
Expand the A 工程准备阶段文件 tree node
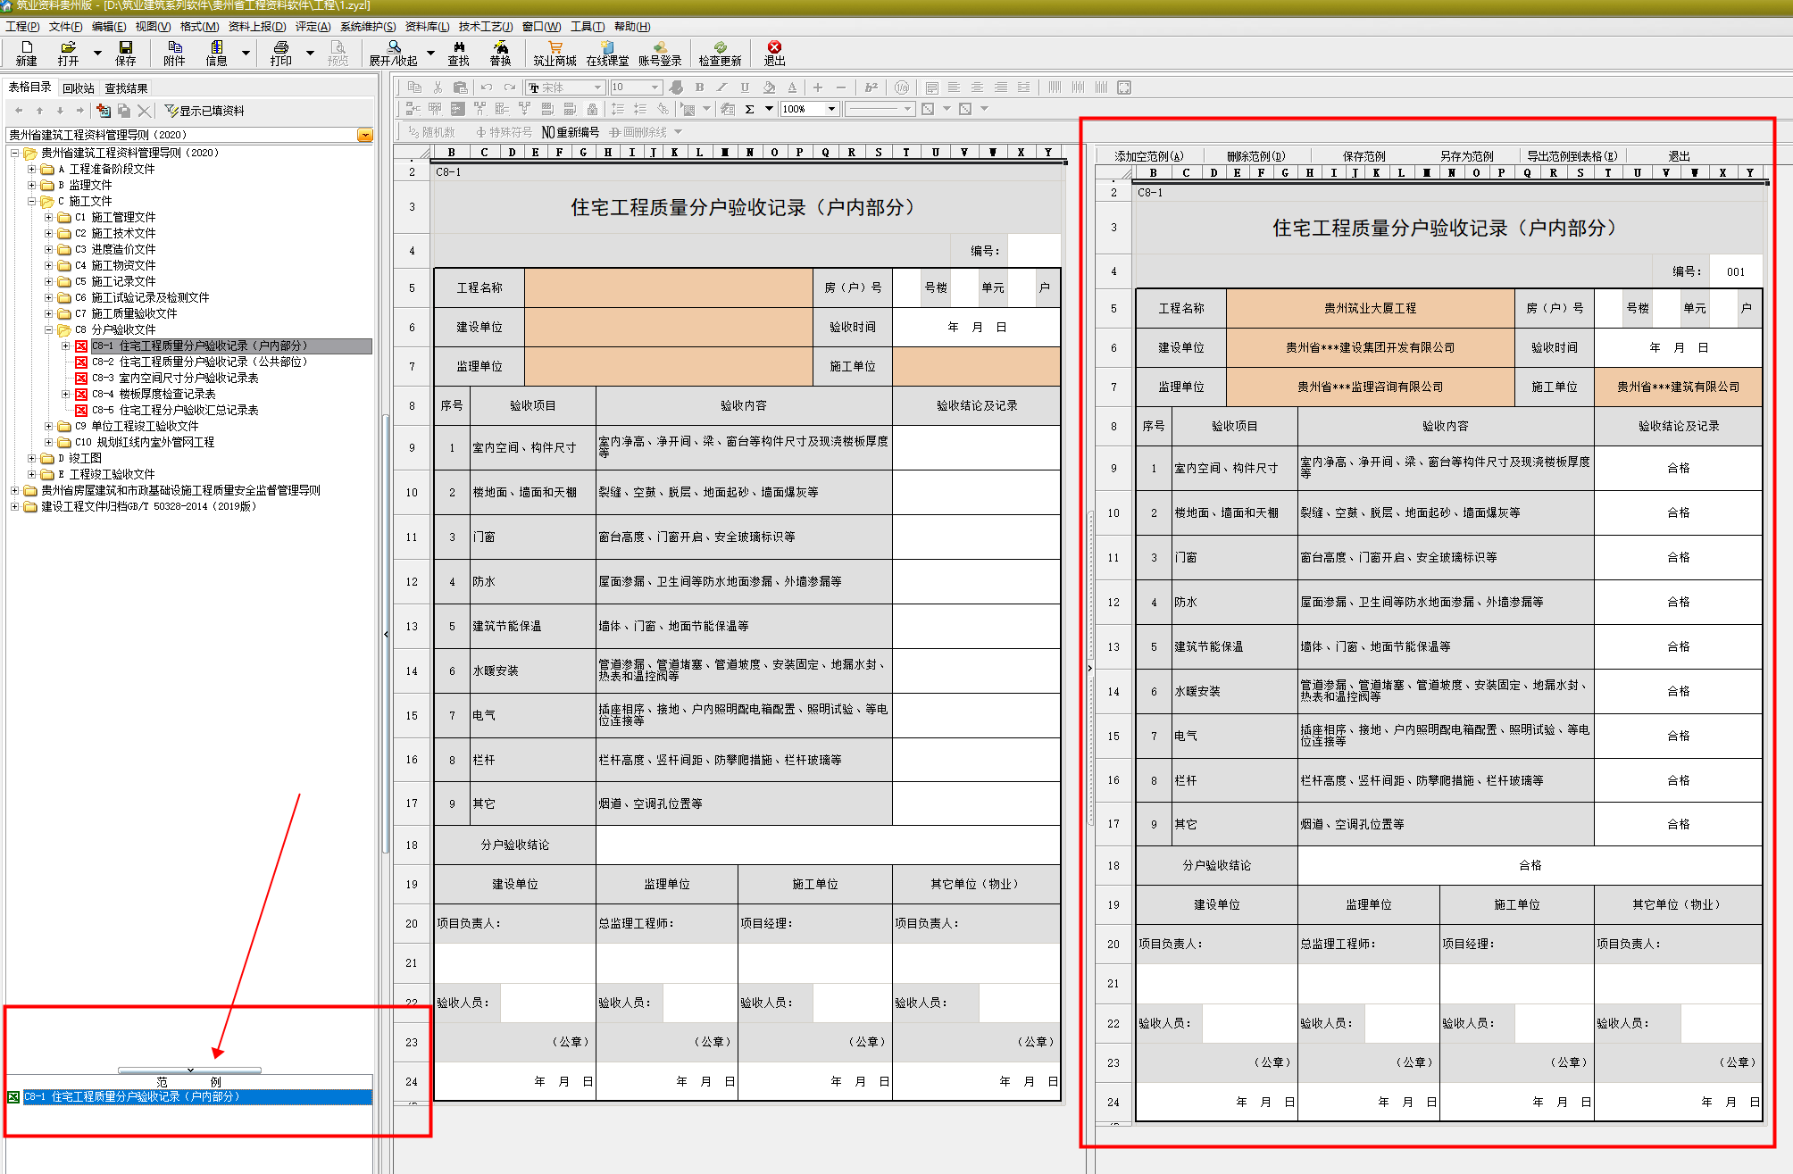point(32,169)
